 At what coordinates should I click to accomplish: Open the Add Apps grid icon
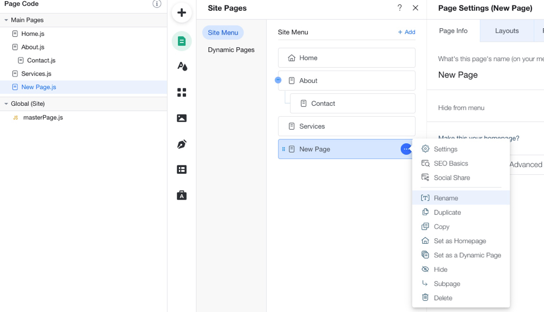182,92
